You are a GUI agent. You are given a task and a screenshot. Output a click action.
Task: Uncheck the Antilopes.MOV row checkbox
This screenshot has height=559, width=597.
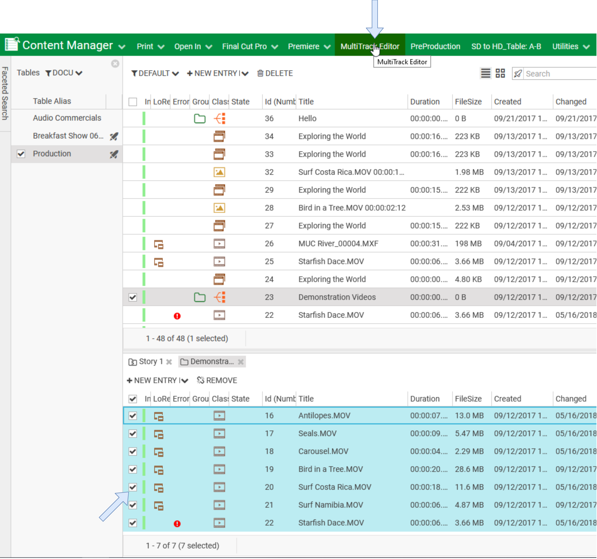pyautogui.click(x=133, y=416)
